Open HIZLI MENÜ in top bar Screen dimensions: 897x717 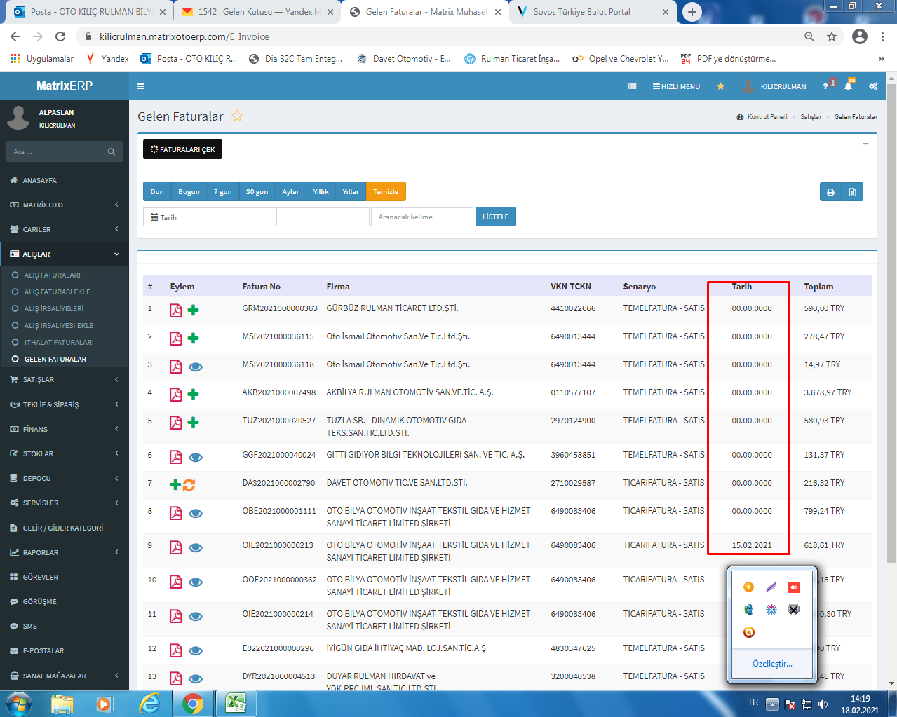click(676, 86)
